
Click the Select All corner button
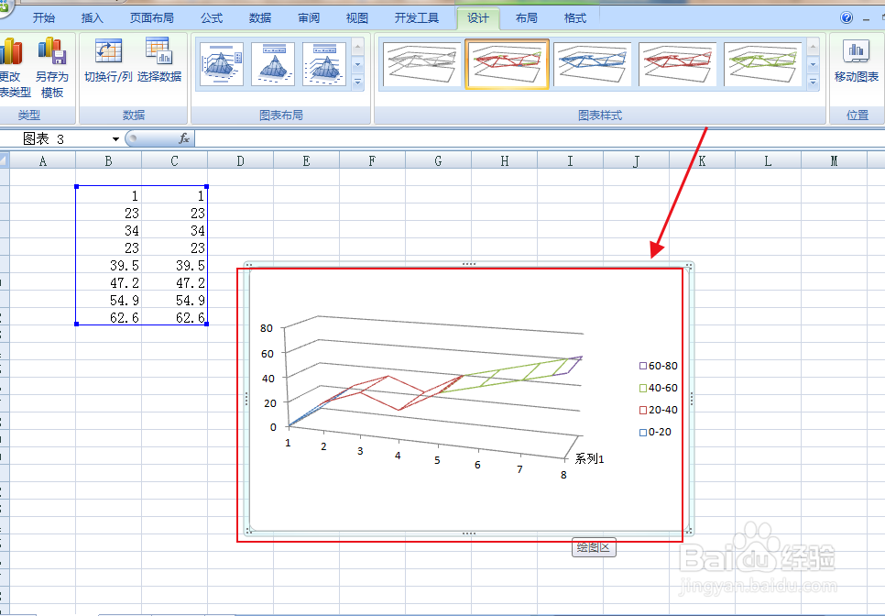[x=5, y=161]
